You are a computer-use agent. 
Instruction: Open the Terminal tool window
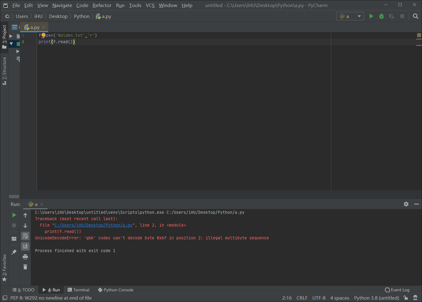(x=79, y=290)
